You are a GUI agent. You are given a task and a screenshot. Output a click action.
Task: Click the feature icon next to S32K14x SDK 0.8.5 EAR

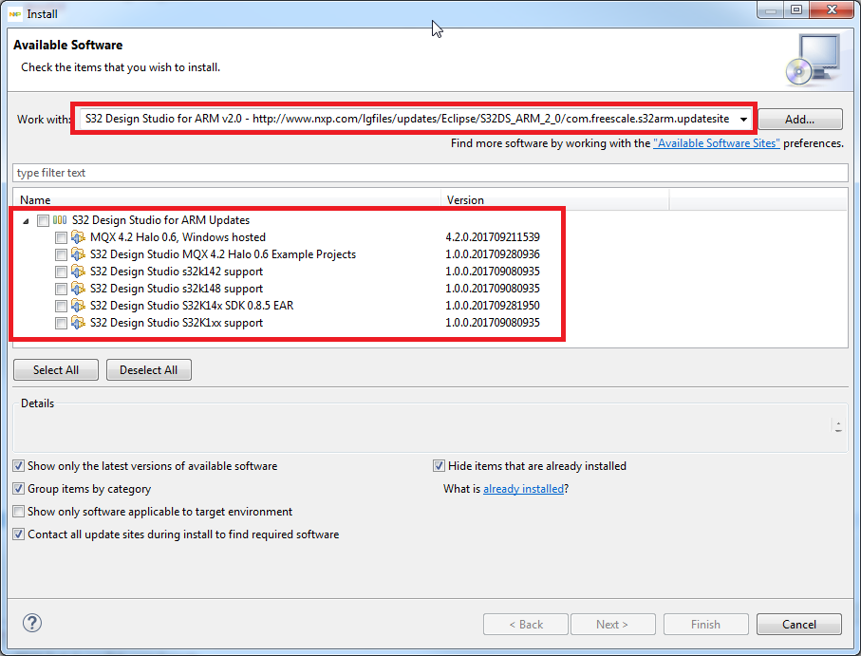pos(78,306)
